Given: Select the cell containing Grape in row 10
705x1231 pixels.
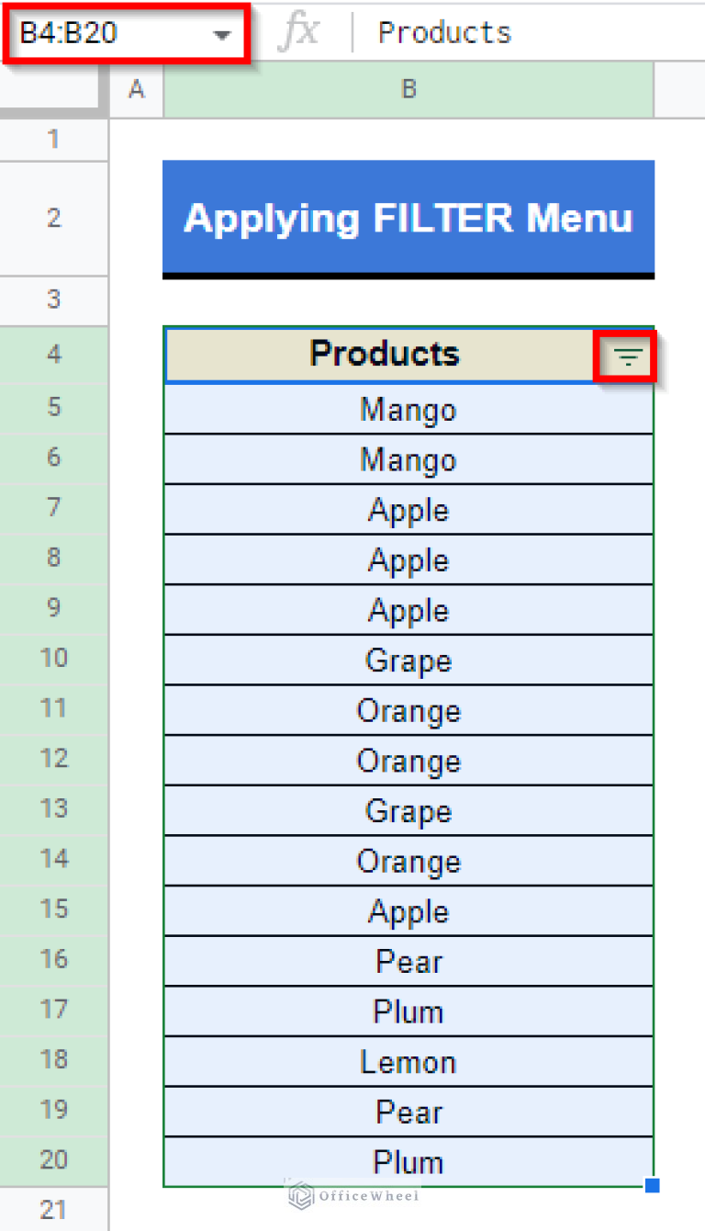Looking at the screenshot, I should 408,661.
